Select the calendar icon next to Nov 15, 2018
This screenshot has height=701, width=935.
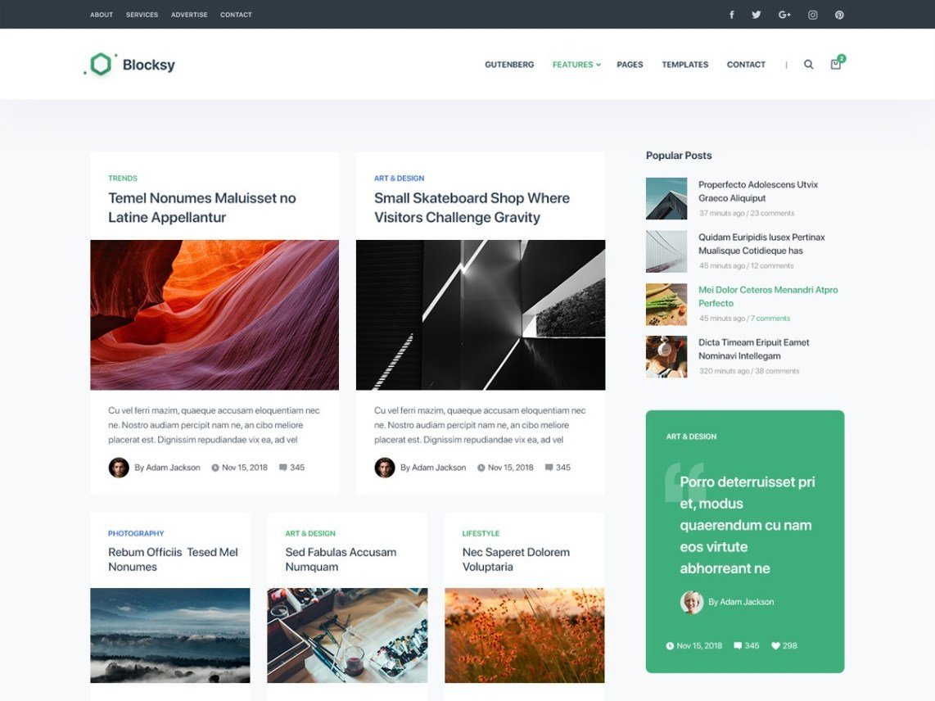[217, 467]
